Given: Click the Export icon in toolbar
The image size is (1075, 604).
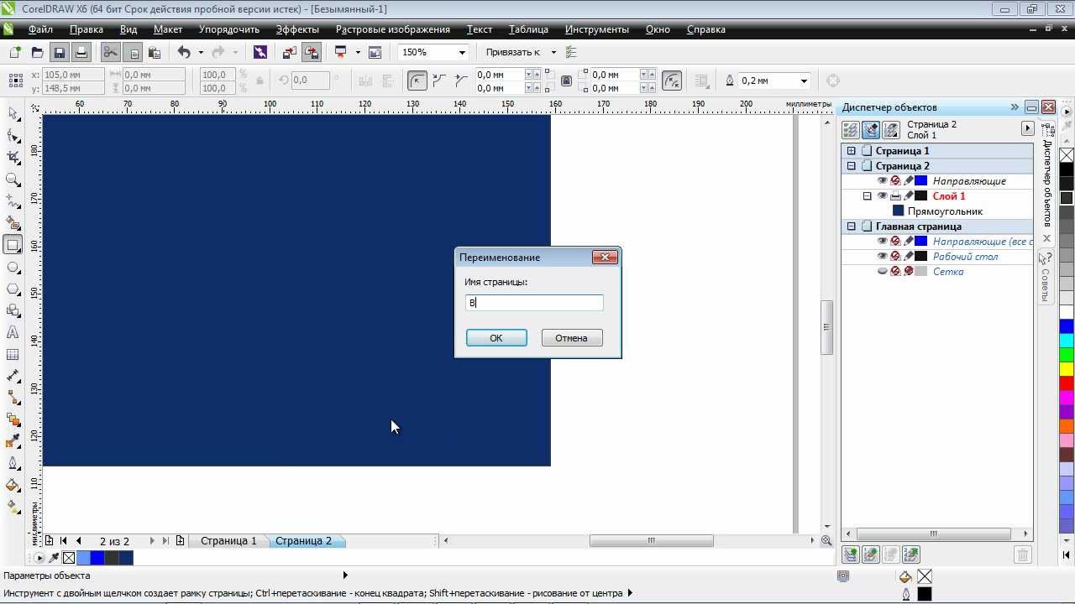Looking at the screenshot, I should pyautogui.click(x=312, y=52).
